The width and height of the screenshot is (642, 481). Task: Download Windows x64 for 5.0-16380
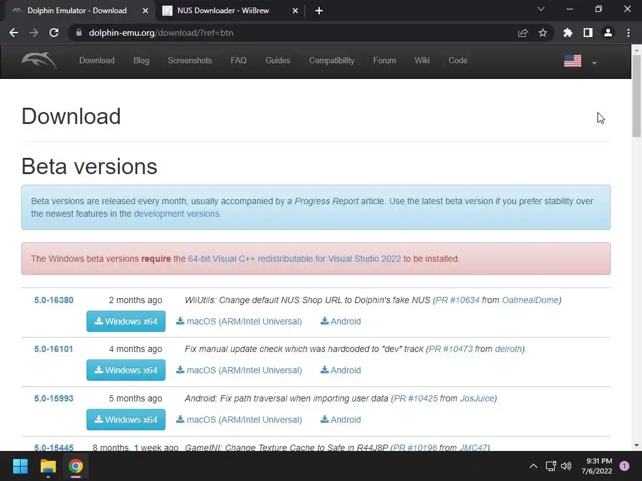pos(126,321)
